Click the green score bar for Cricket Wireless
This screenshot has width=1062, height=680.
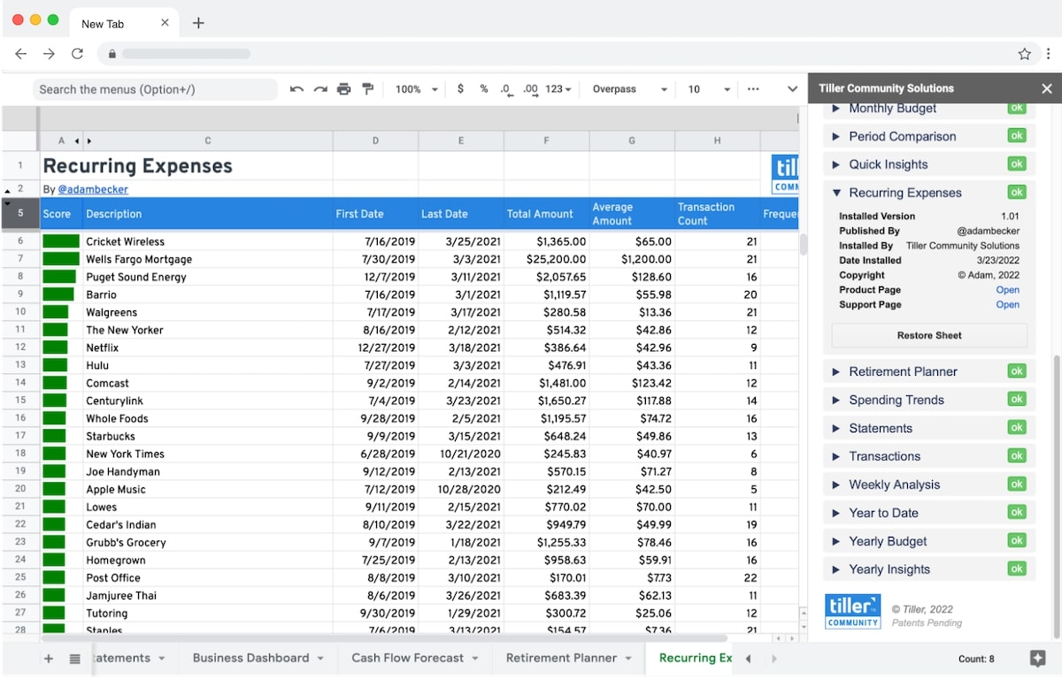point(61,241)
